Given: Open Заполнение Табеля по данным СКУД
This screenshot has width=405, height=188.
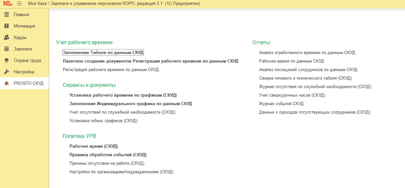Looking at the screenshot, I should [x=103, y=53].
